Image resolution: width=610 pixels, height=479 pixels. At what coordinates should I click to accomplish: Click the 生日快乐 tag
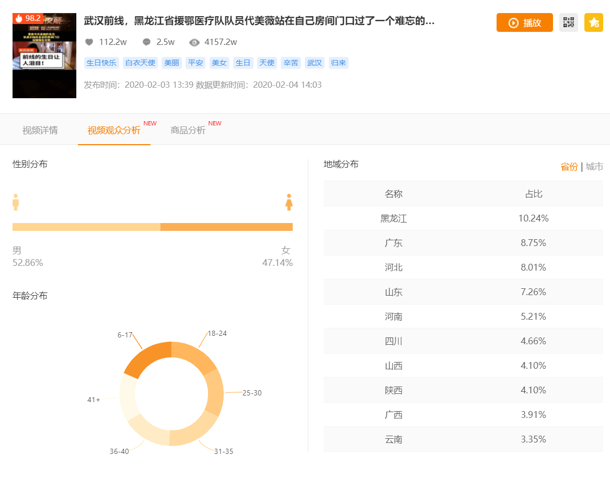(x=101, y=63)
